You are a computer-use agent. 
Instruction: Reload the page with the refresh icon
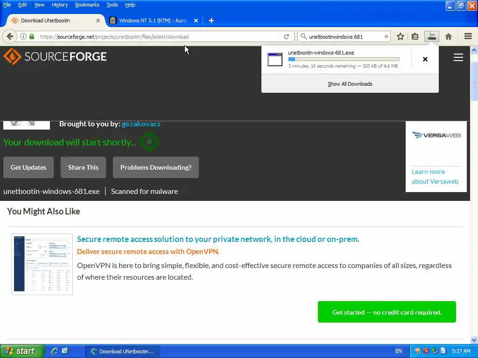[x=286, y=36]
